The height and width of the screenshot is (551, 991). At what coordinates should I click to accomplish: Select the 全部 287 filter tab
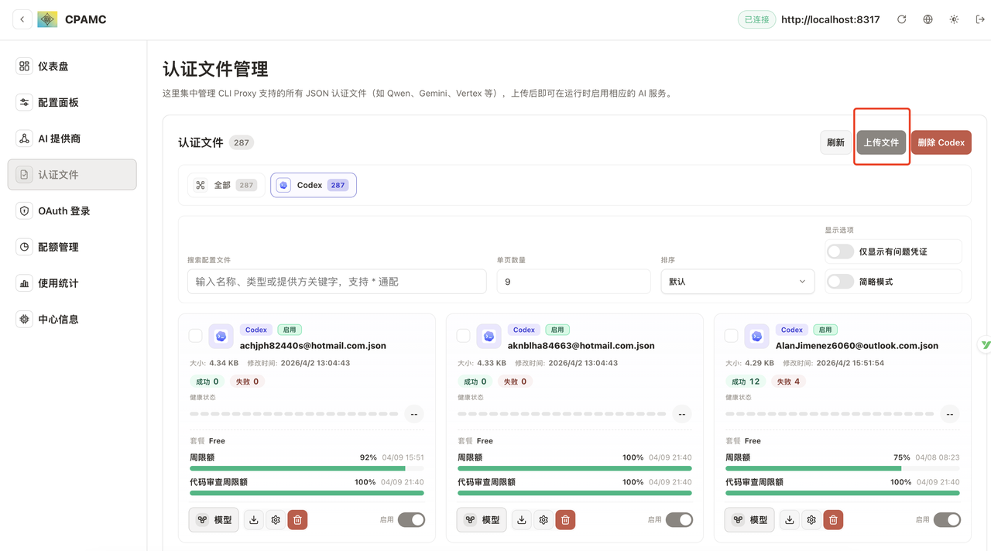(x=226, y=185)
